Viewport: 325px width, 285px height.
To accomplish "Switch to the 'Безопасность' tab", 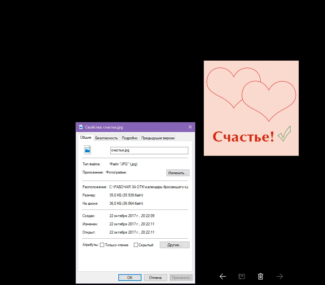I will 106,138.
